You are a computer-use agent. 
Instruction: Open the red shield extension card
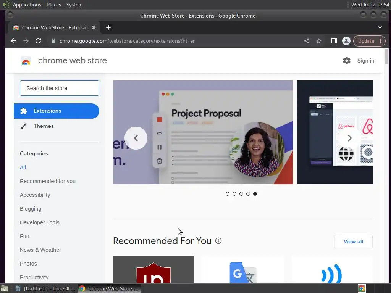coord(153,270)
